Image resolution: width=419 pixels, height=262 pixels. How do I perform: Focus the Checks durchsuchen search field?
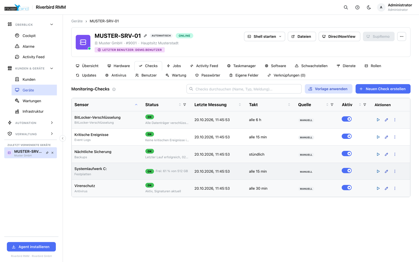click(244, 89)
